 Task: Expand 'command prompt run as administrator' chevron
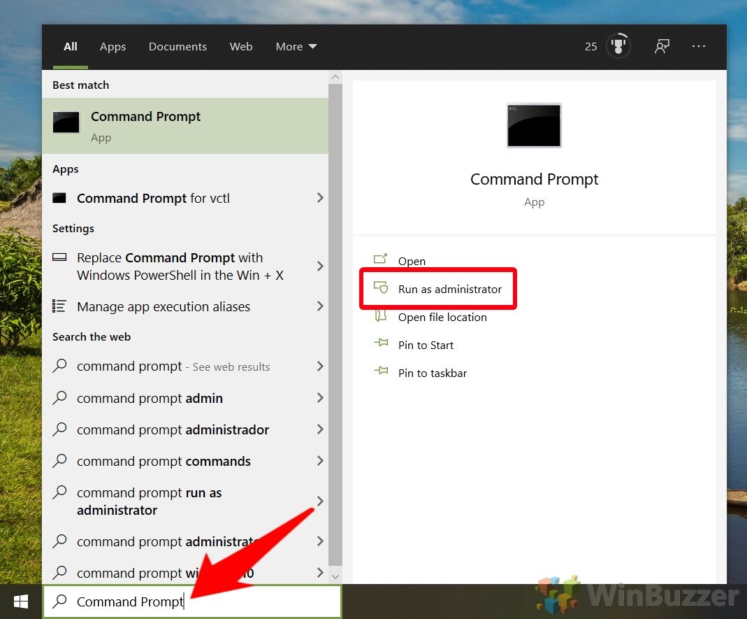click(320, 501)
